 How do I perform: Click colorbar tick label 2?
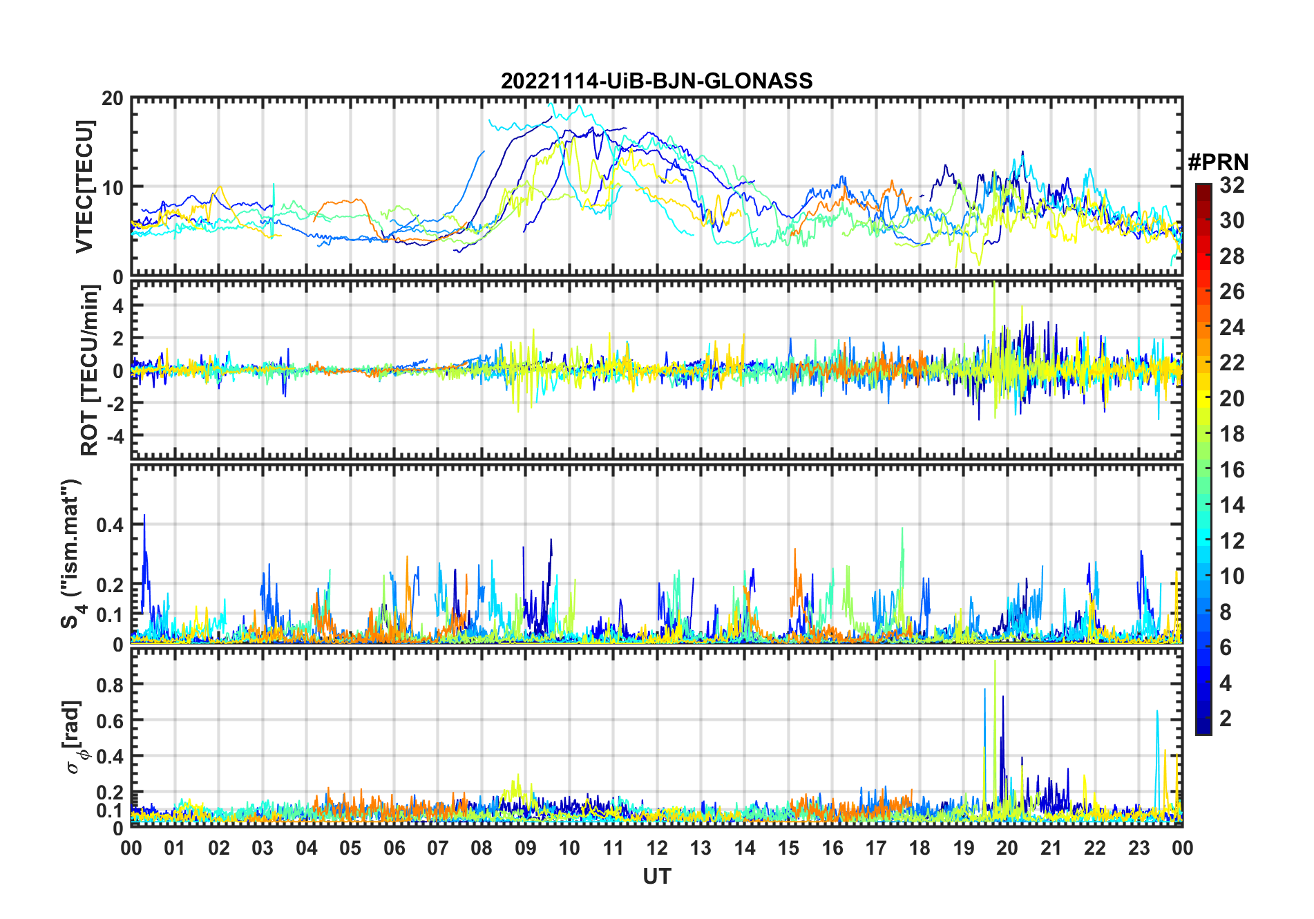pyautogui.click(x=1226, y=719)
